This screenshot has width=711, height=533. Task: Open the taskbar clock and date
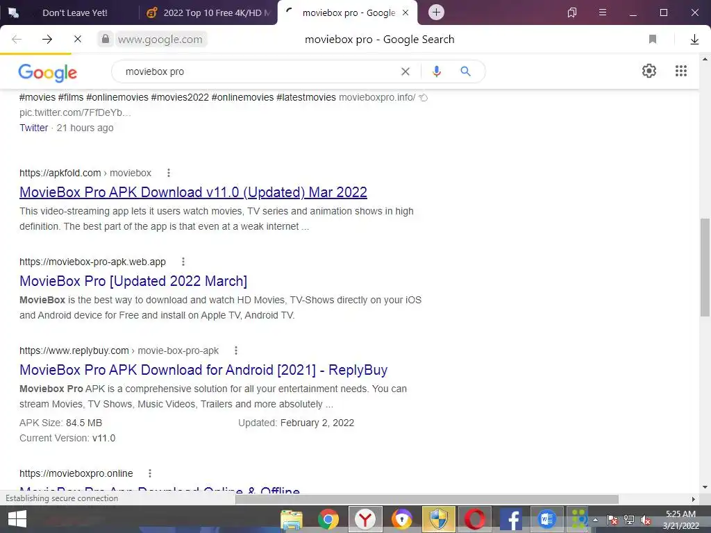[680, 520]
